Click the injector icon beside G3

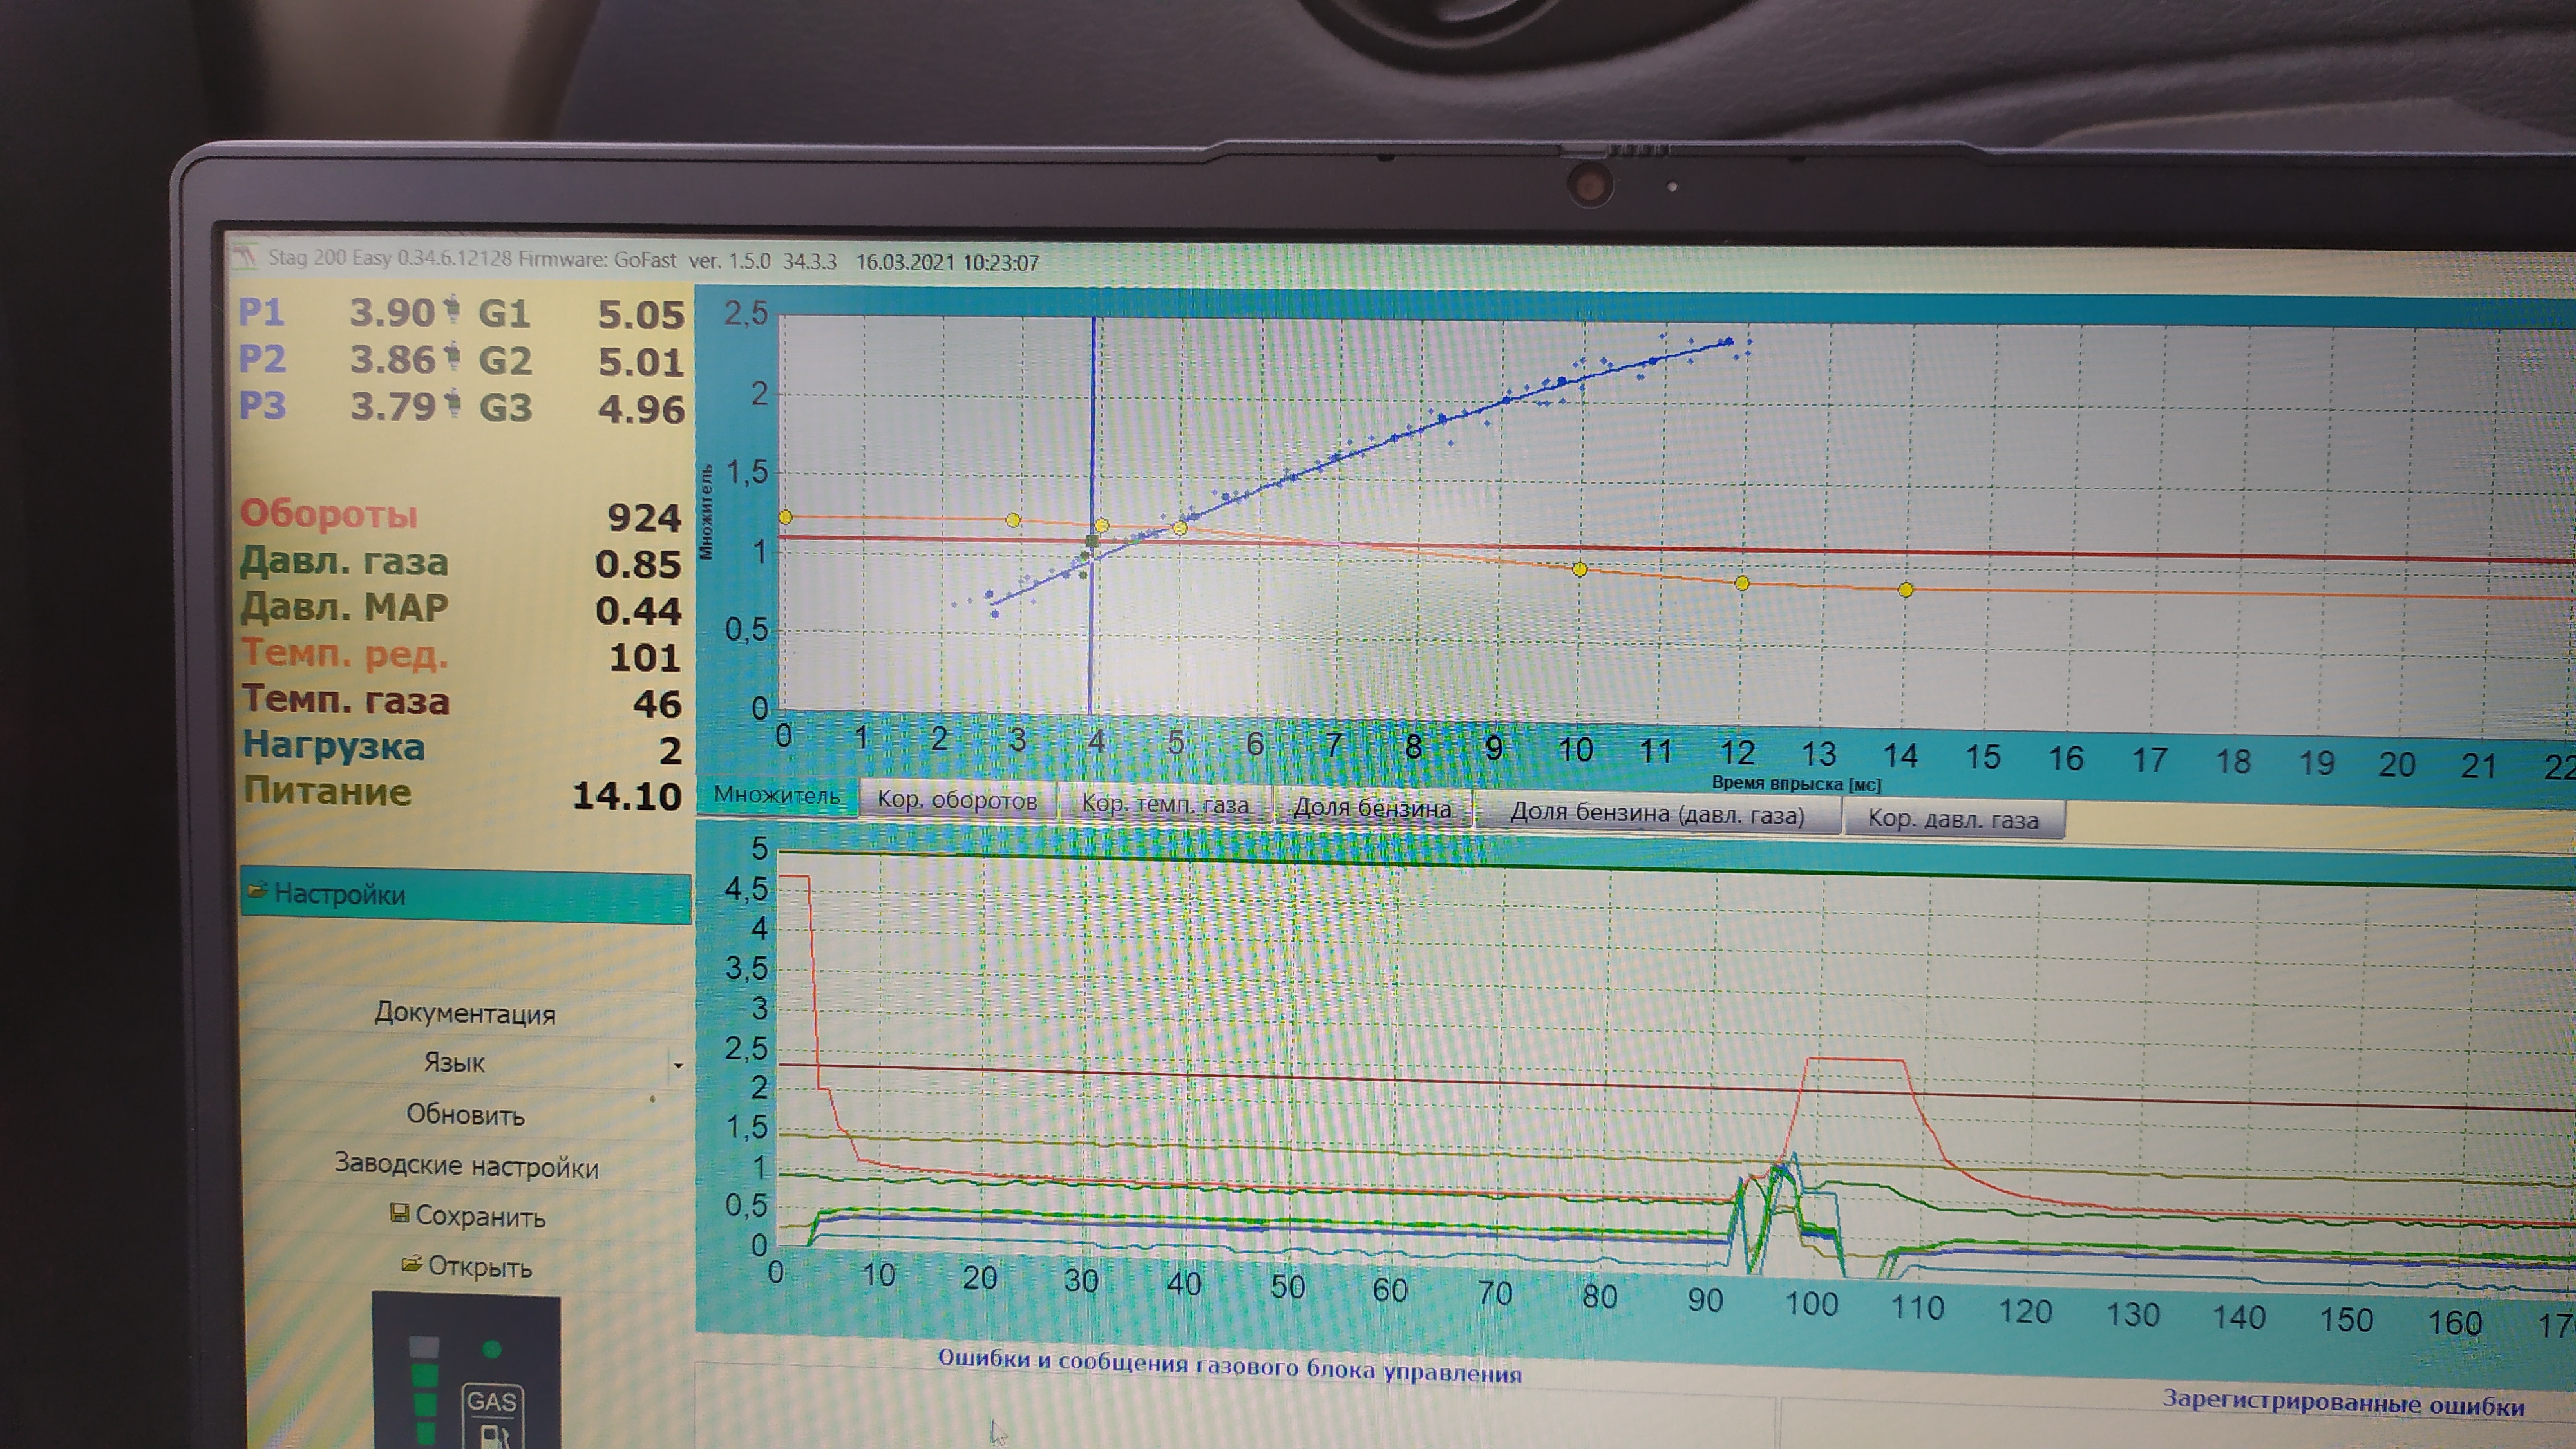click(453, 403)
